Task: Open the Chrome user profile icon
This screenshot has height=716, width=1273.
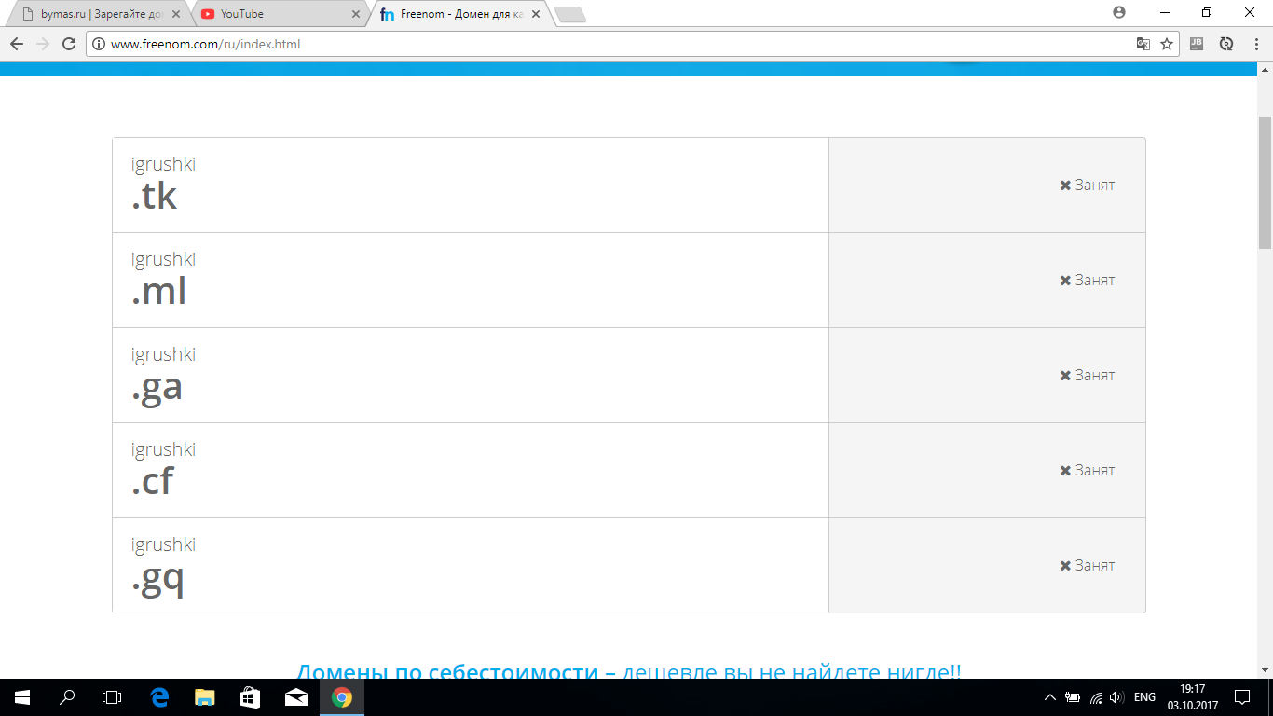Action: pos(1119,13)
